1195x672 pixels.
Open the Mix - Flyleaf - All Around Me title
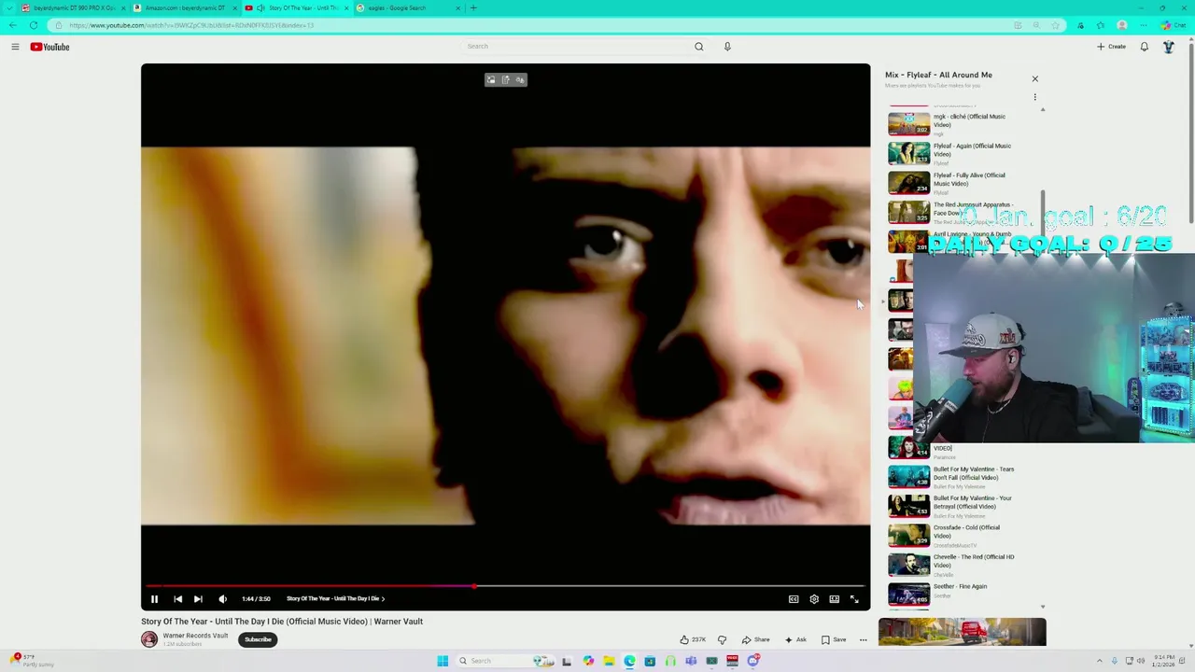938,75
